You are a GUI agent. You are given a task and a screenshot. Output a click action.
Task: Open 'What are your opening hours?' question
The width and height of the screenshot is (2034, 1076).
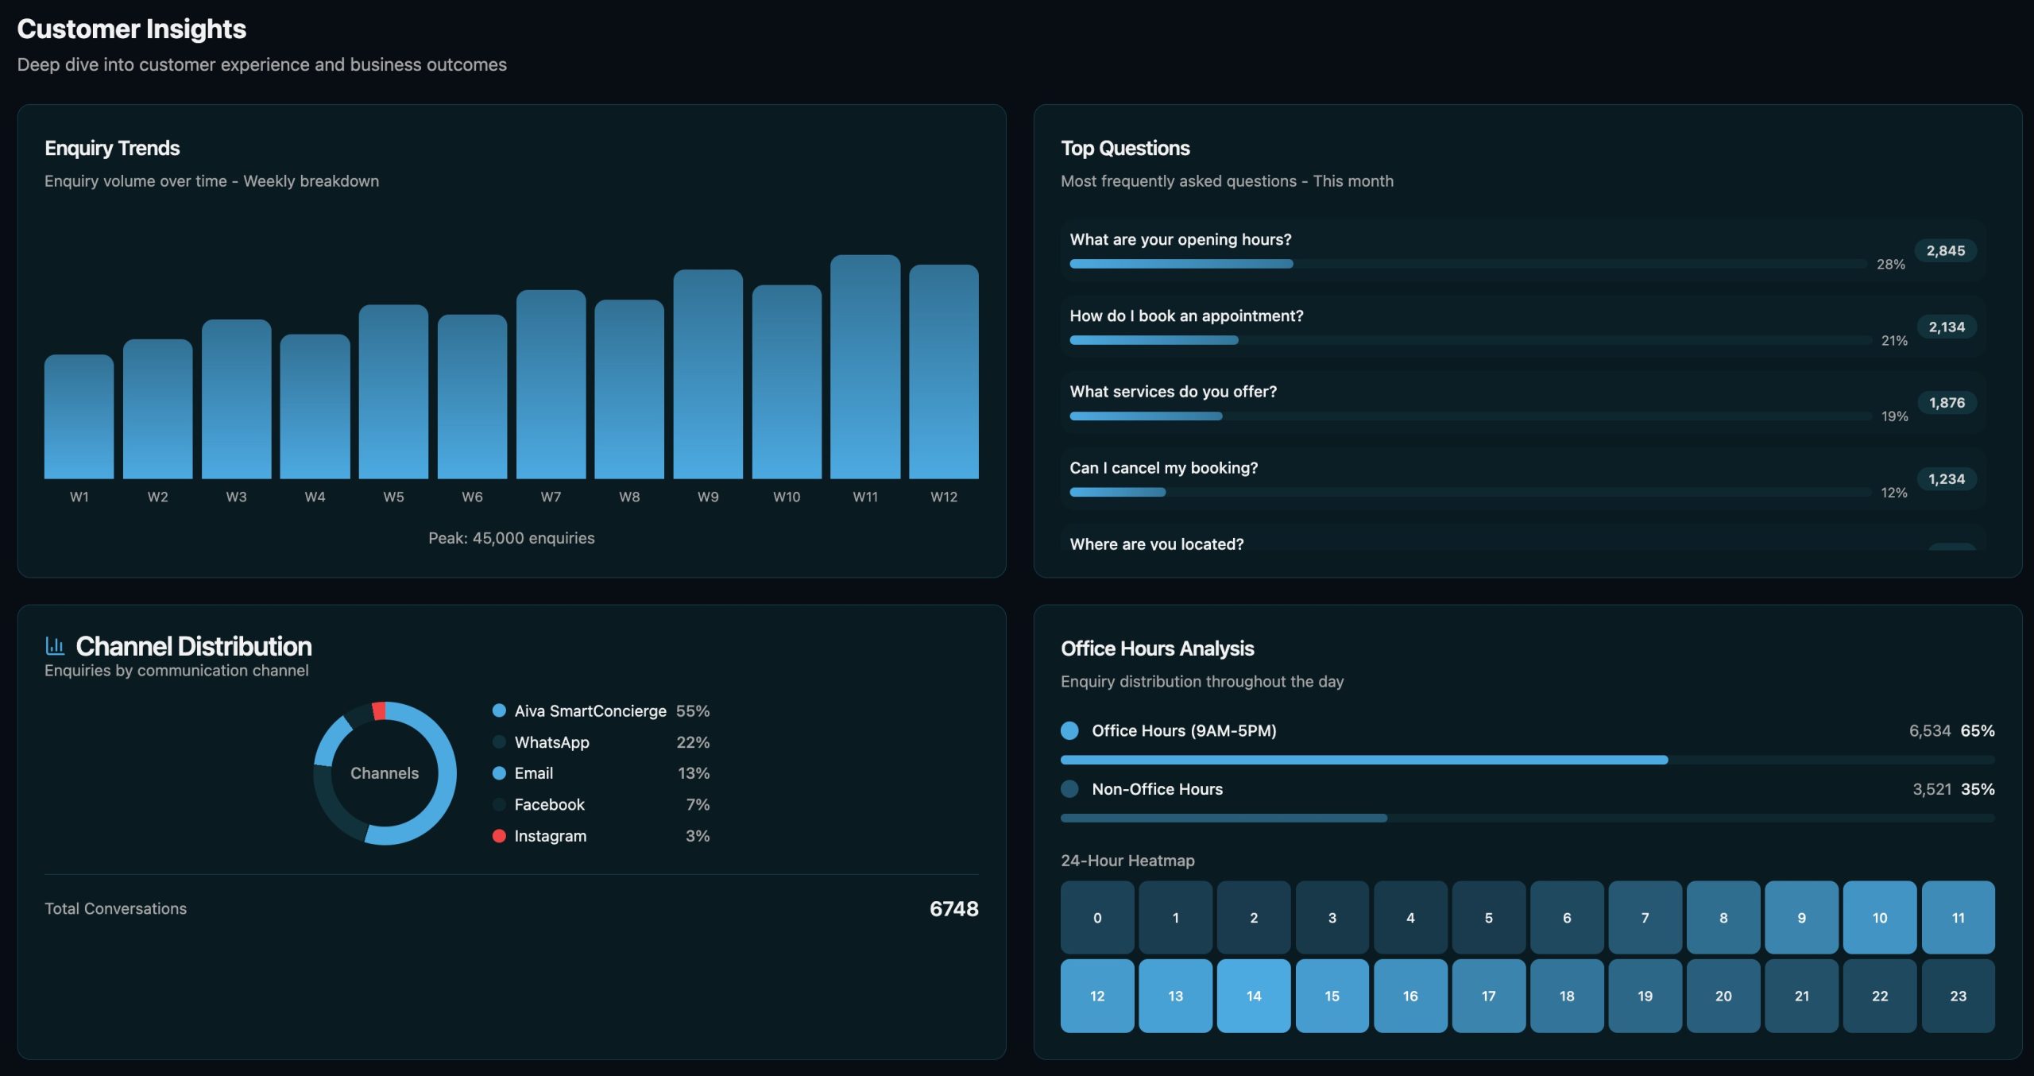tap(1180, 240)
